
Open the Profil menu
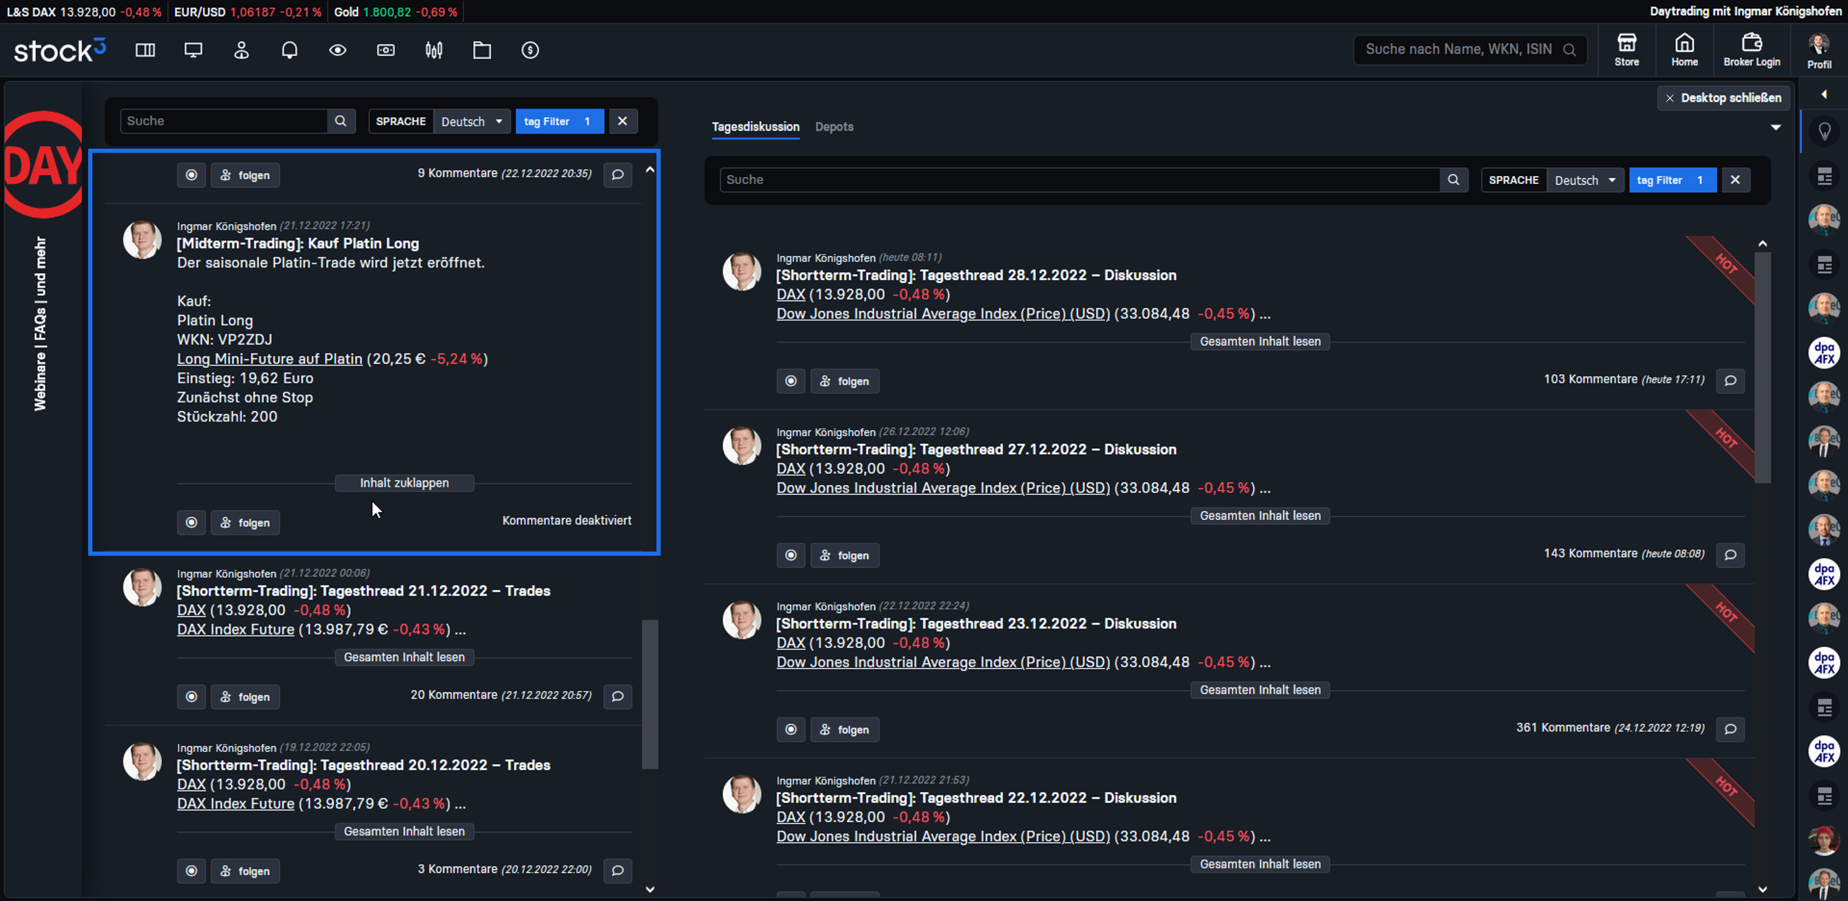[1819, 51]
